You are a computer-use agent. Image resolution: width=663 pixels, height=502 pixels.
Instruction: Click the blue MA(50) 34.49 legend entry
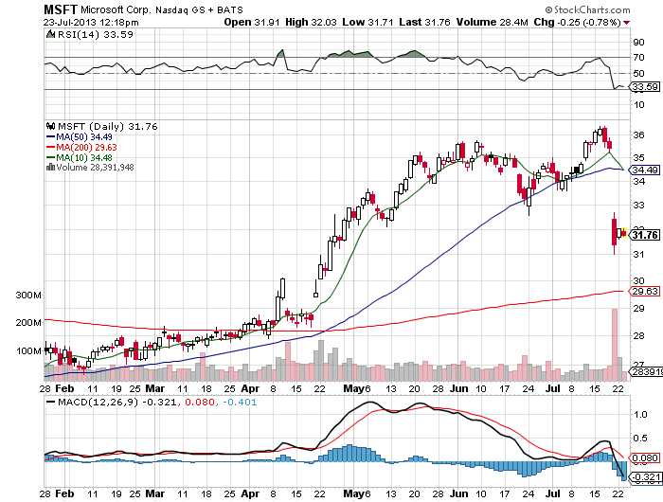pos(79,137)
